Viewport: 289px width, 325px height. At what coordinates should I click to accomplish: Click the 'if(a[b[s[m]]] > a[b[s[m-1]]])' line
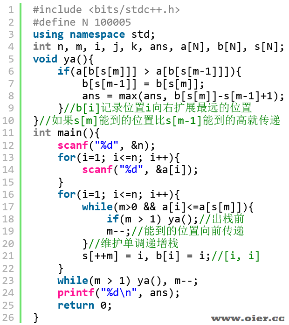(x=149, y=71)
